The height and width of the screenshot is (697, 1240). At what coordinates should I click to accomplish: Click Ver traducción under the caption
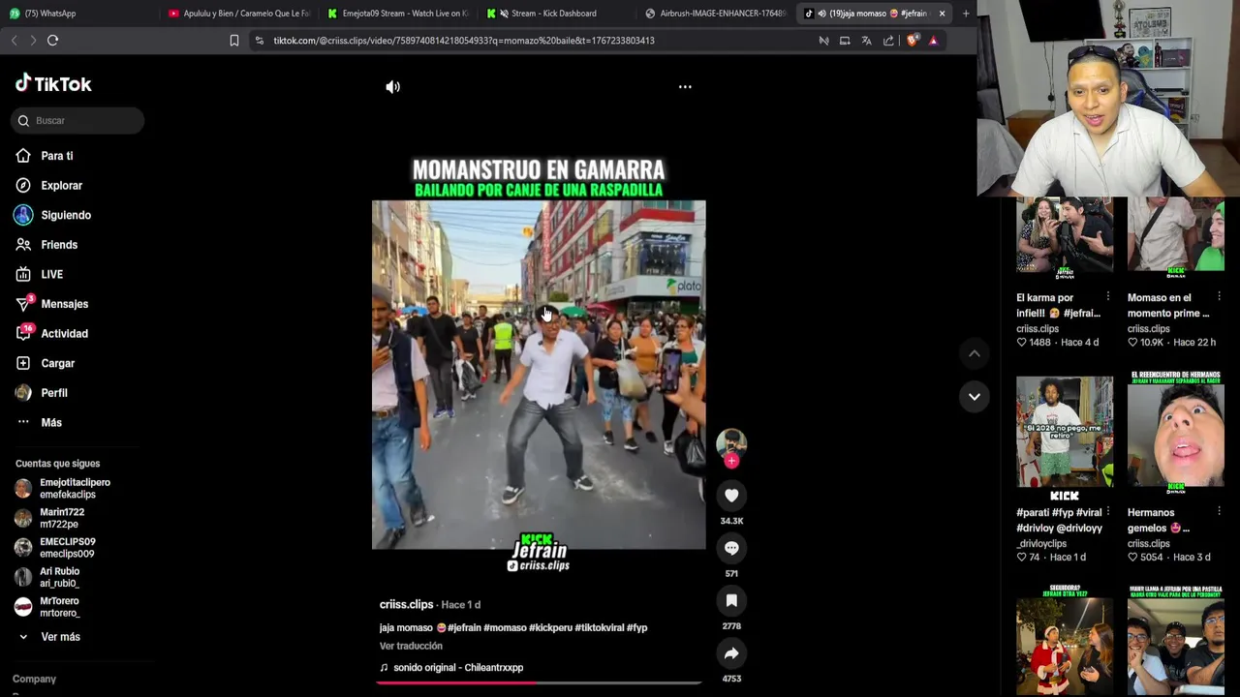411,646
